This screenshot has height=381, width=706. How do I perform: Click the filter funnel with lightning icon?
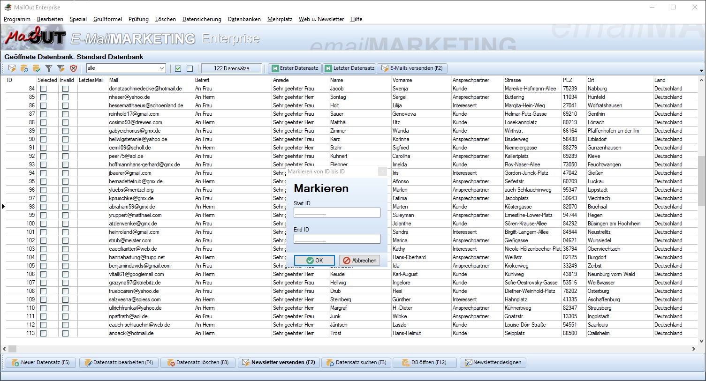(x=61, y=68)
